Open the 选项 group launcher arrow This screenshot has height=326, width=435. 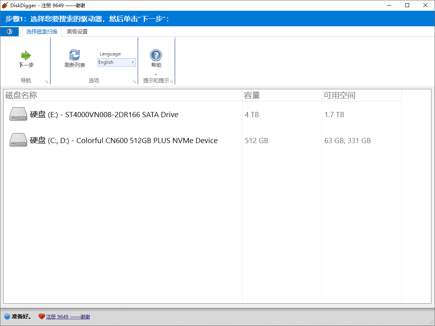[x=134, y=81]
